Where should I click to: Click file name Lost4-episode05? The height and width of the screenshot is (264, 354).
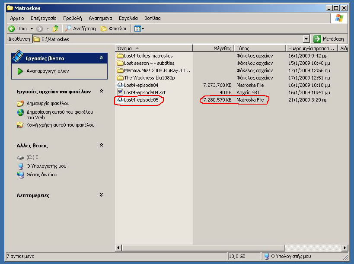141,100
